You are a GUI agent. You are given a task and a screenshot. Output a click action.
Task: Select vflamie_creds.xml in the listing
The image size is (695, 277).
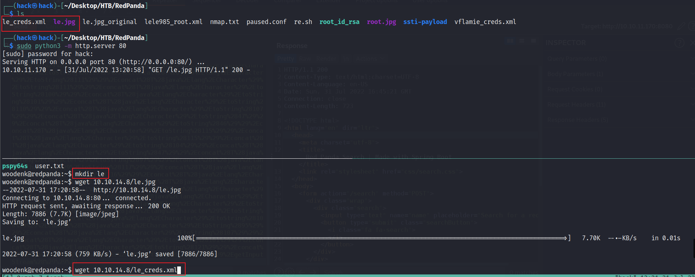point(485,22)
